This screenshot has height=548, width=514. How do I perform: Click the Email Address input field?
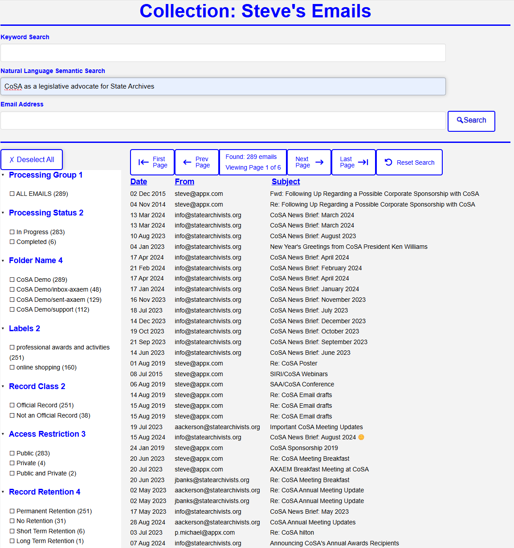click(223, 121)
